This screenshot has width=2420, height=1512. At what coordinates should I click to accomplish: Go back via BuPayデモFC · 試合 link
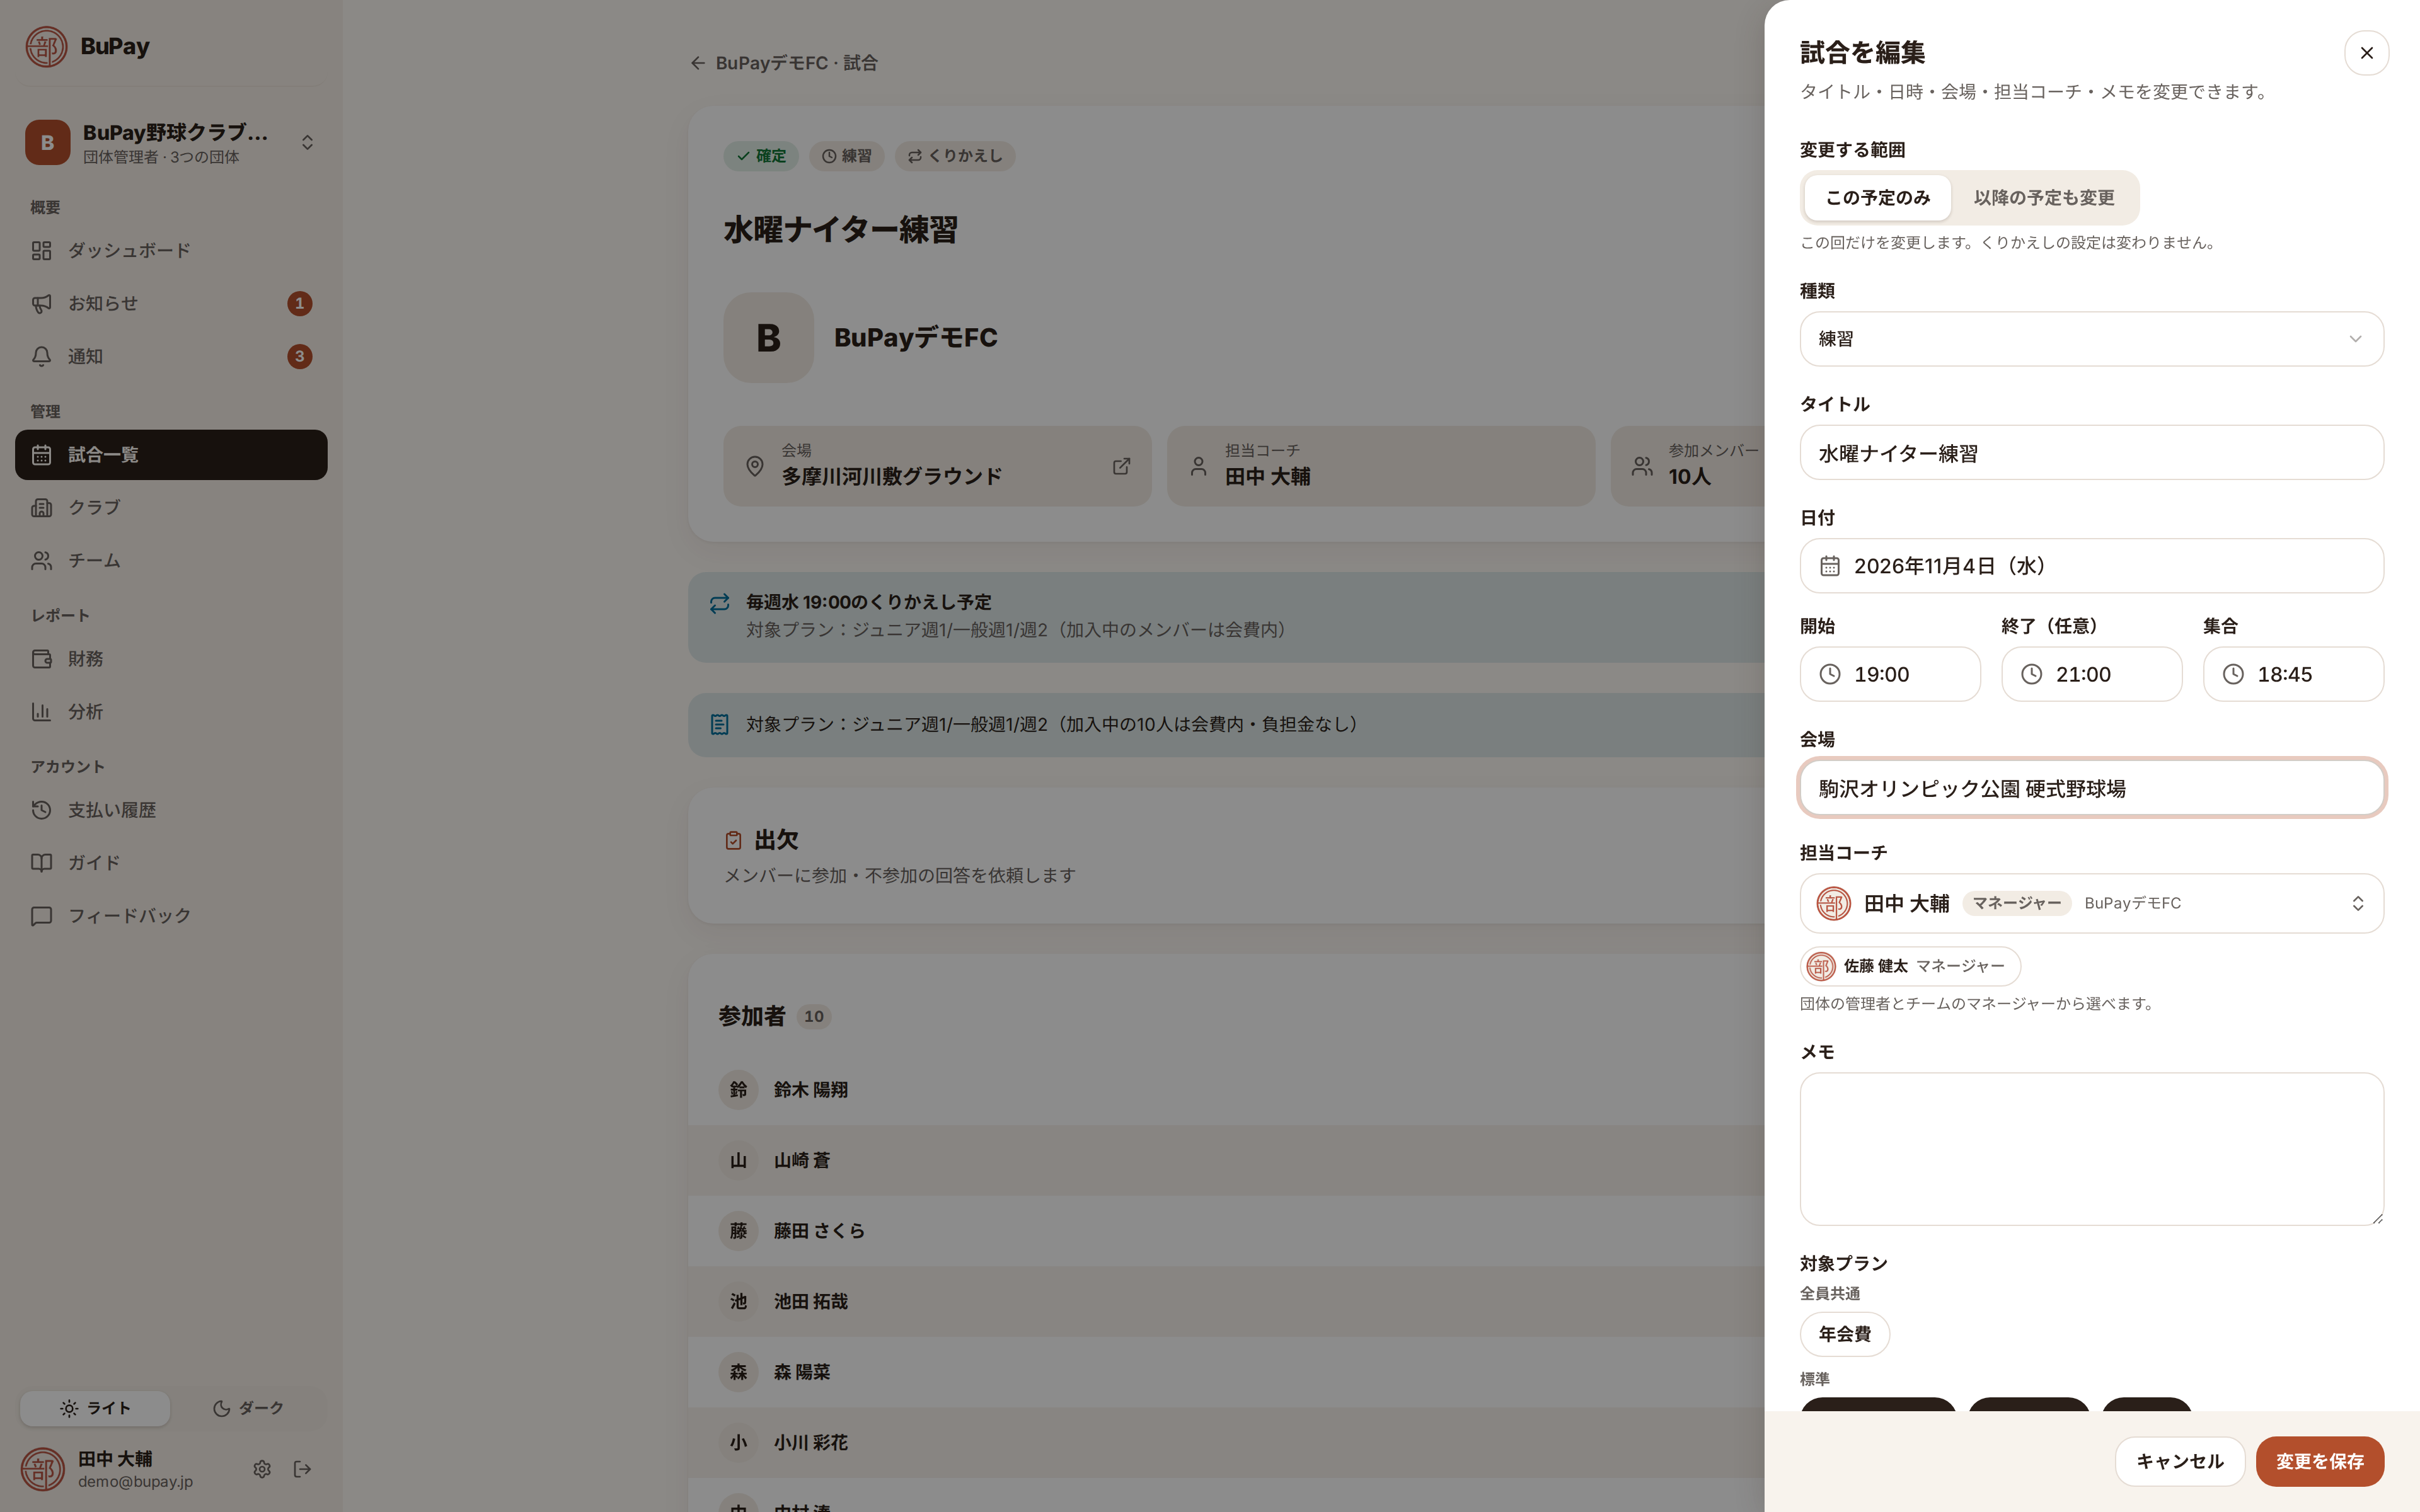pos(784,63)
